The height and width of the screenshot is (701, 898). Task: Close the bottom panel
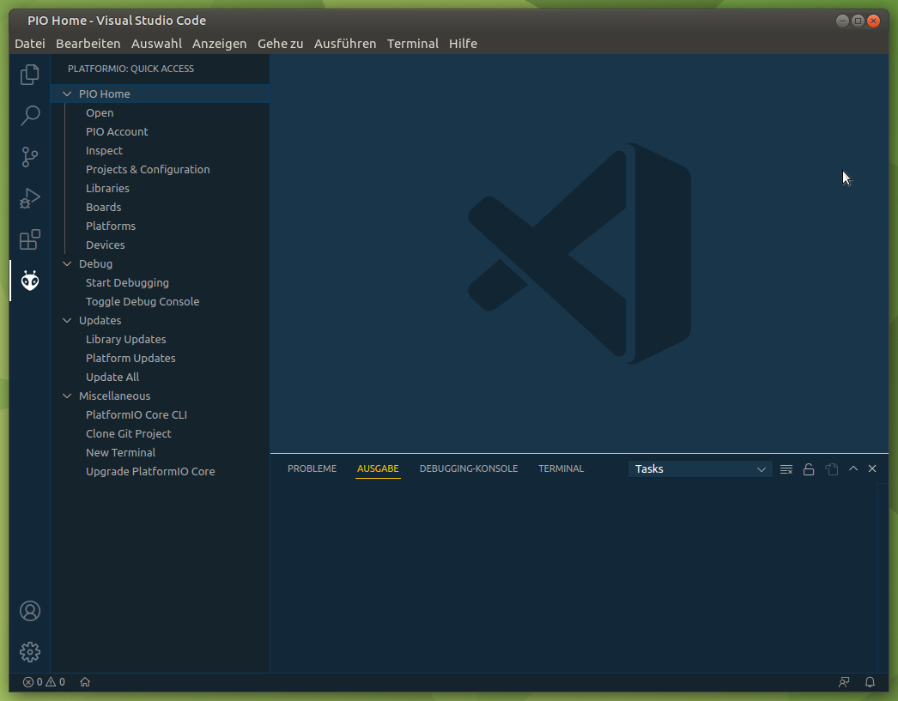pos(872,468)
